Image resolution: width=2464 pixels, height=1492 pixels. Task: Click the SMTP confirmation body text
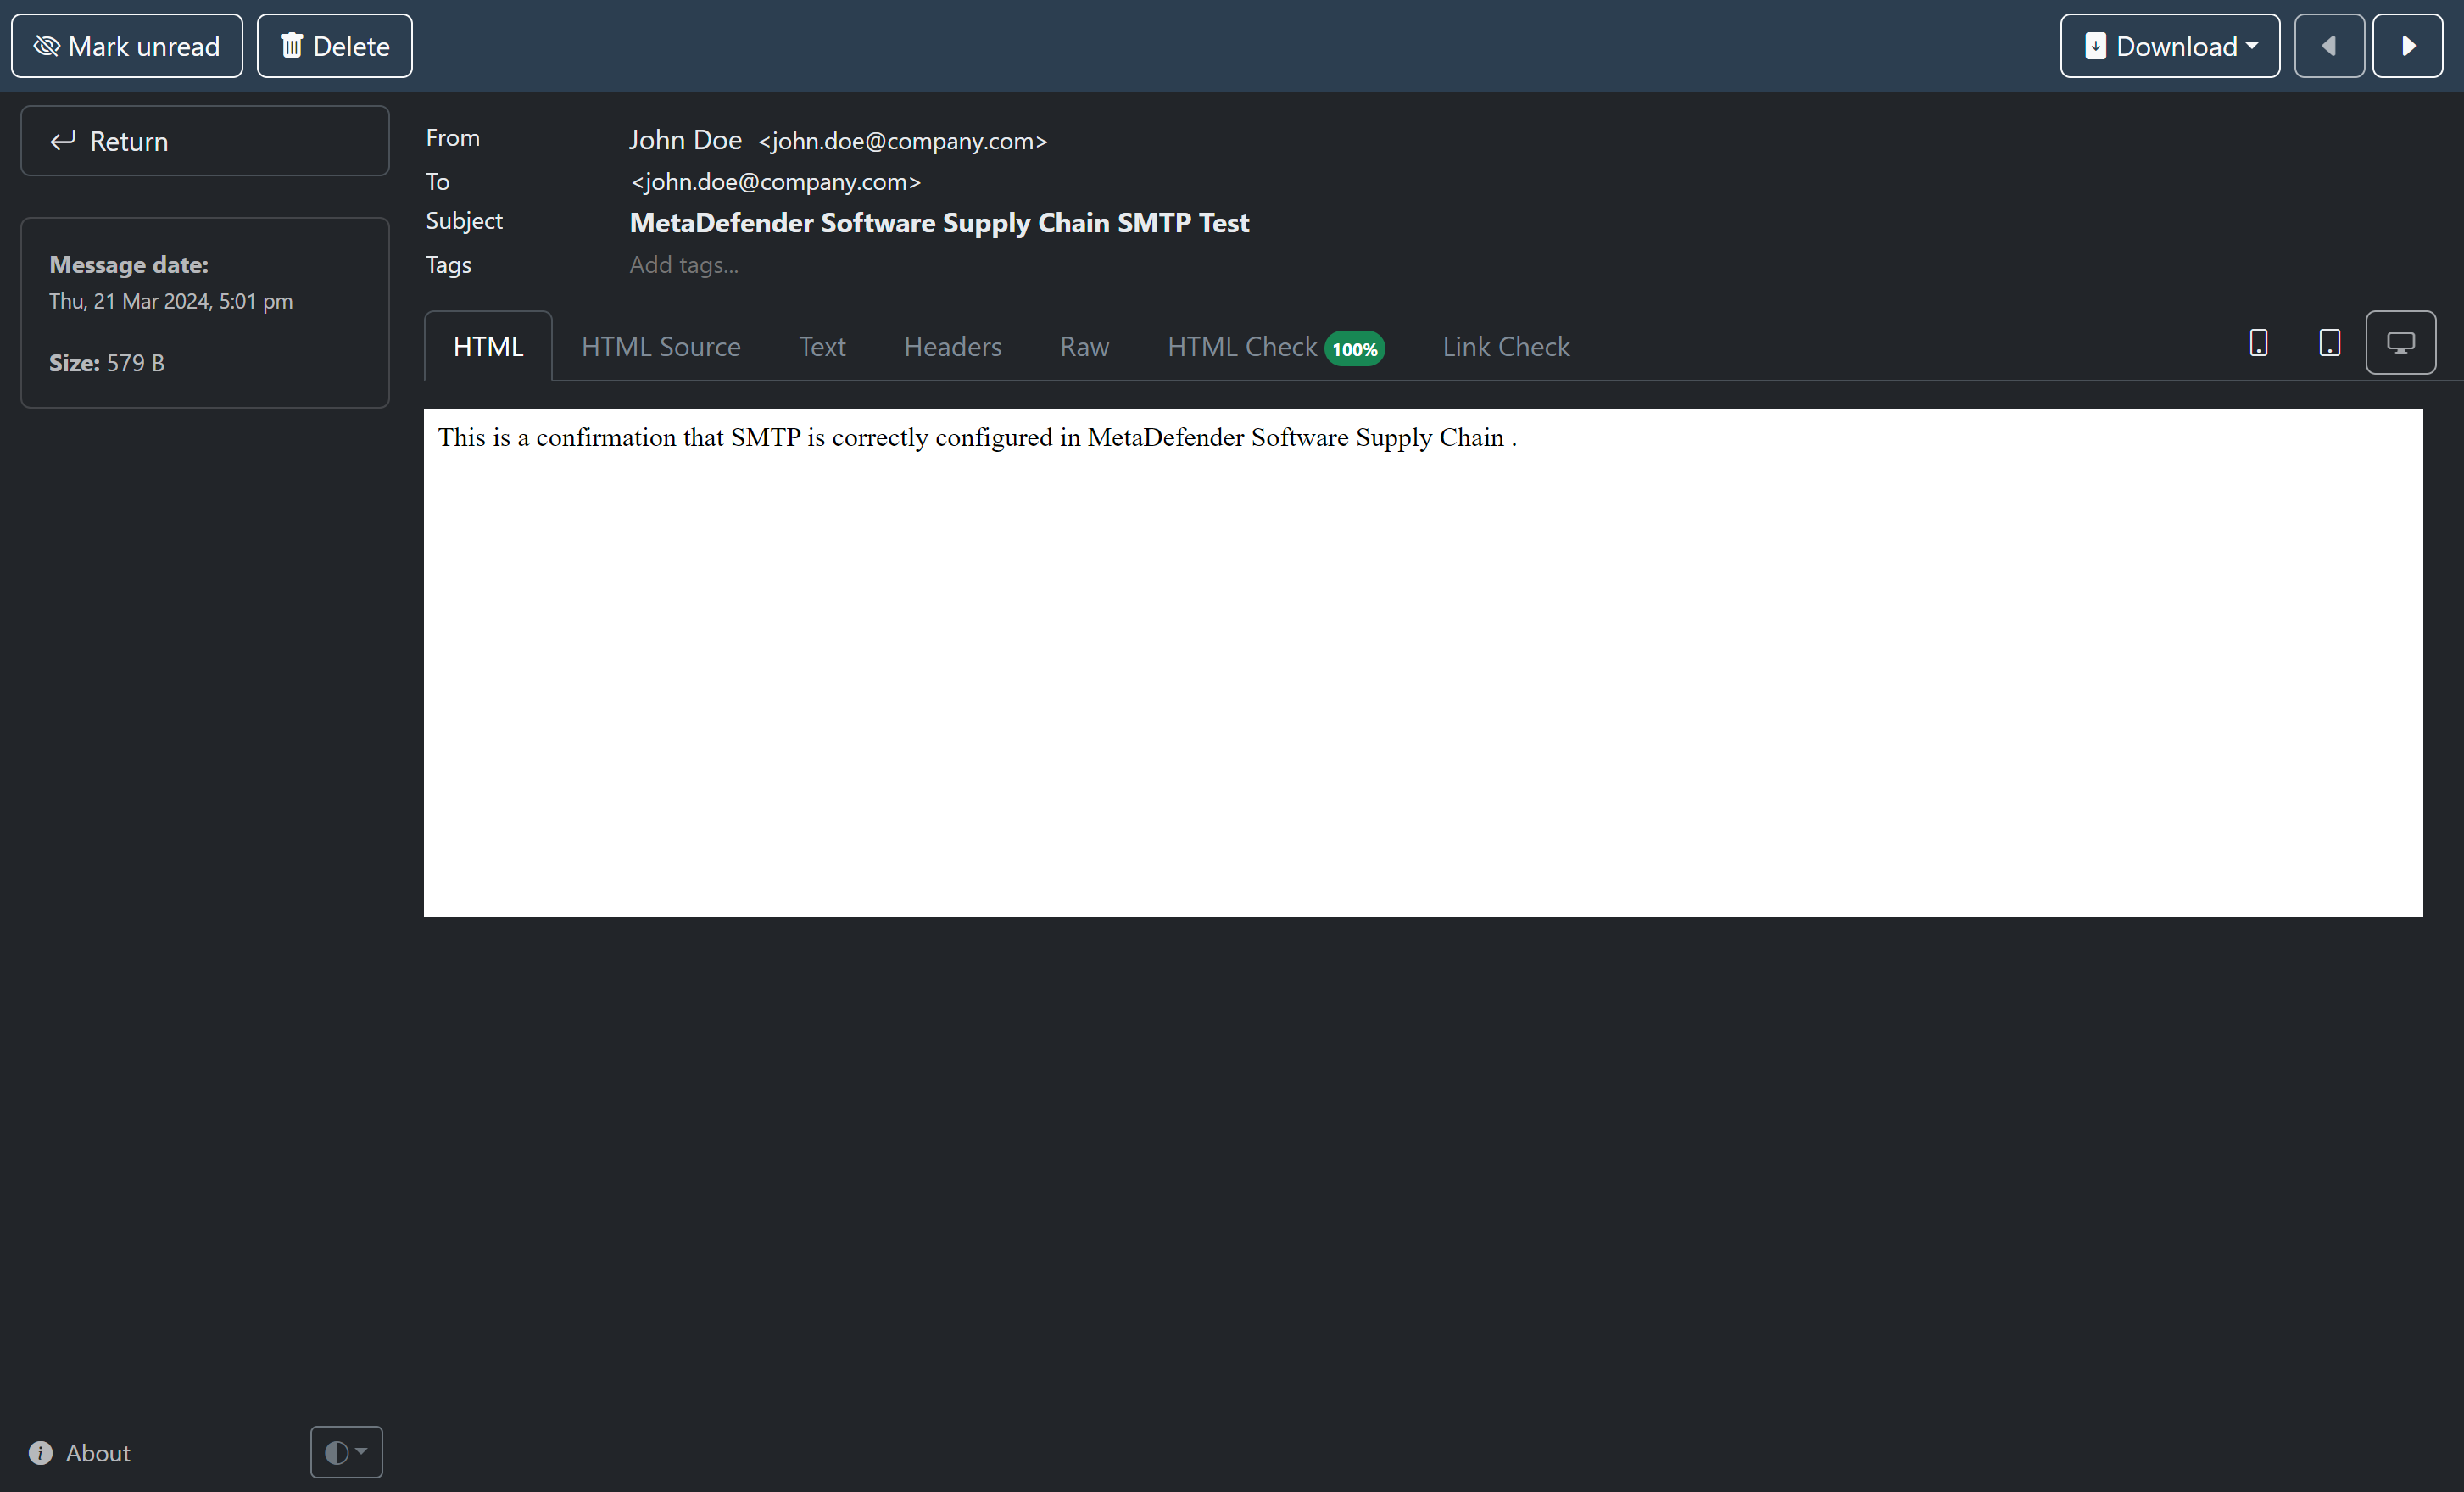tap(977, 438)
